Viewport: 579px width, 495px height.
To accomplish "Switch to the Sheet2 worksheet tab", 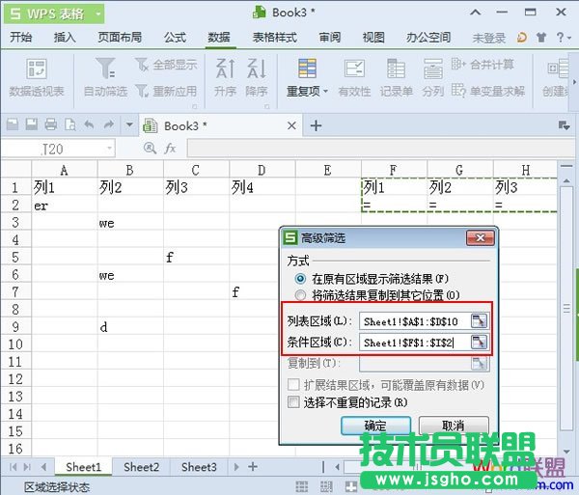I will coord(141,467).
